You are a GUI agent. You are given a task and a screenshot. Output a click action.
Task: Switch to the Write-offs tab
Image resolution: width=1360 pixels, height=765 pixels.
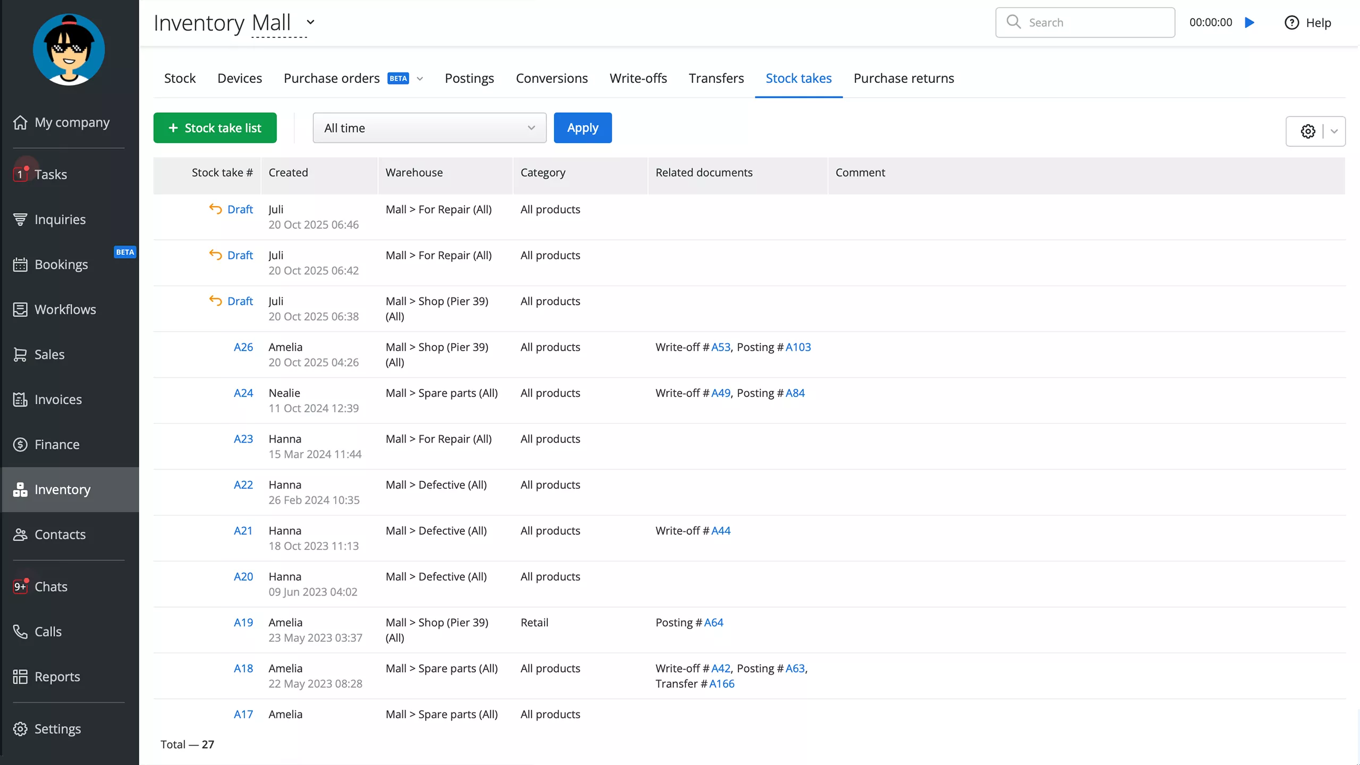coord(638,78)
